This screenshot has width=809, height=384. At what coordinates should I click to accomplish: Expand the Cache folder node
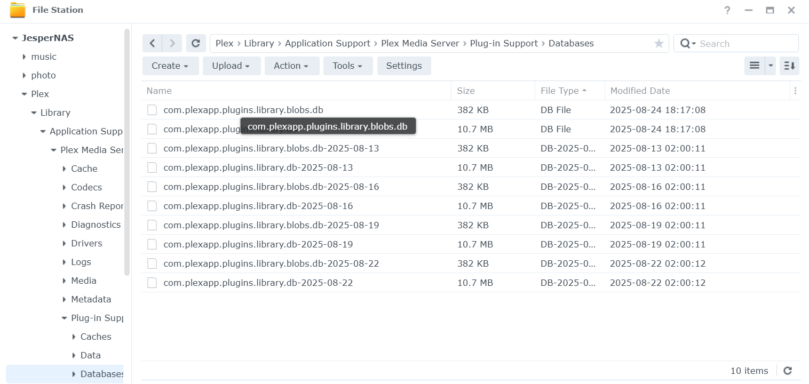[64, 169]
